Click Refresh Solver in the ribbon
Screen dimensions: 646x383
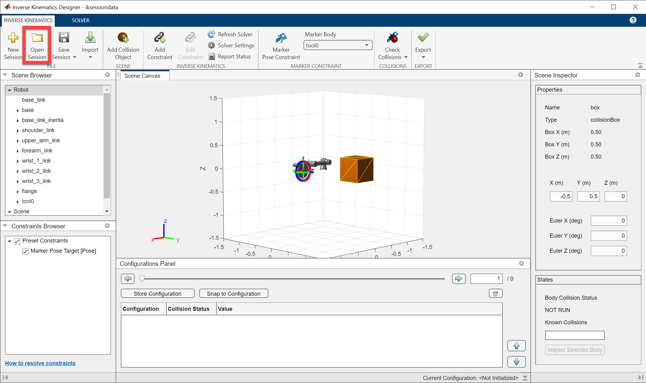pos(230,34)
